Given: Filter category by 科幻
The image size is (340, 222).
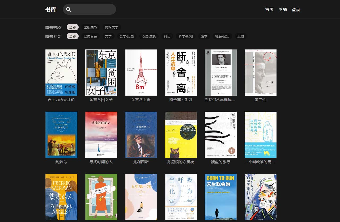Looking at the screenshot, I should click(x=167, y=36).
